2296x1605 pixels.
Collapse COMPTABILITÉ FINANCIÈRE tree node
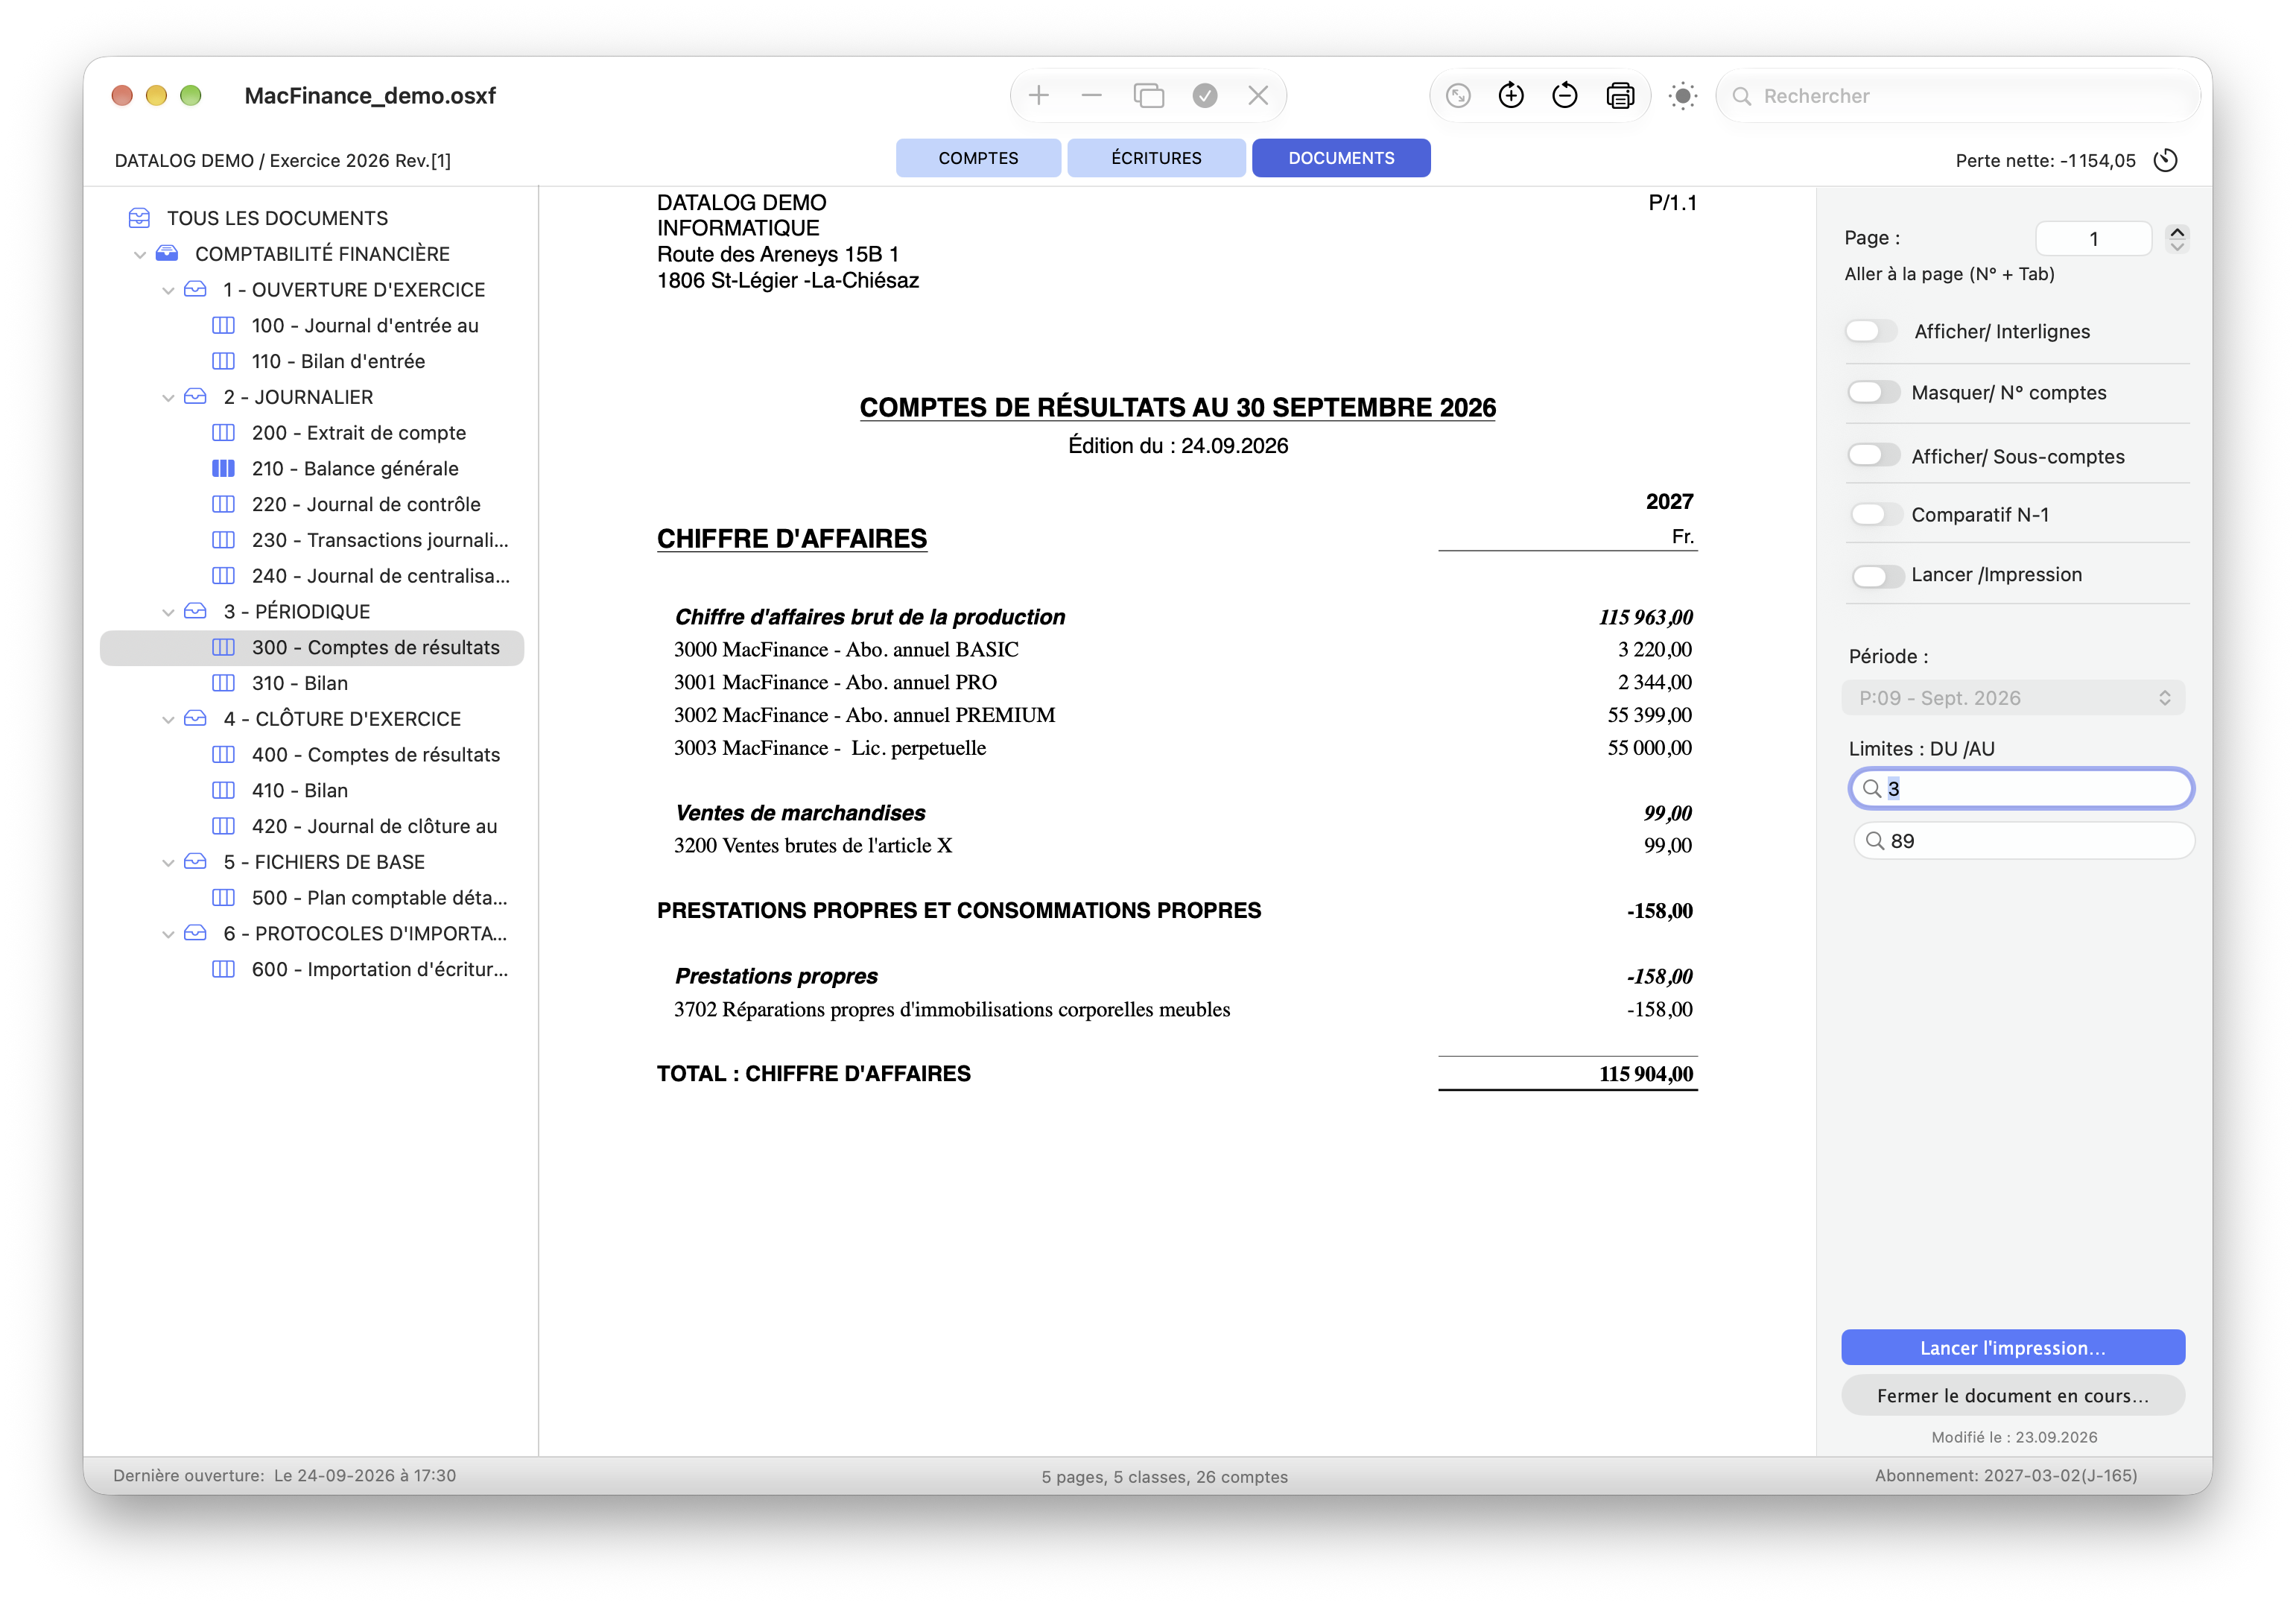(x=139, y=255)
